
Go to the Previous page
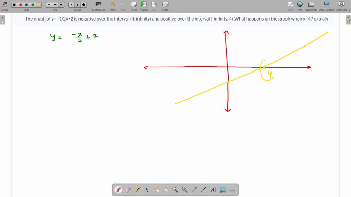144,6
